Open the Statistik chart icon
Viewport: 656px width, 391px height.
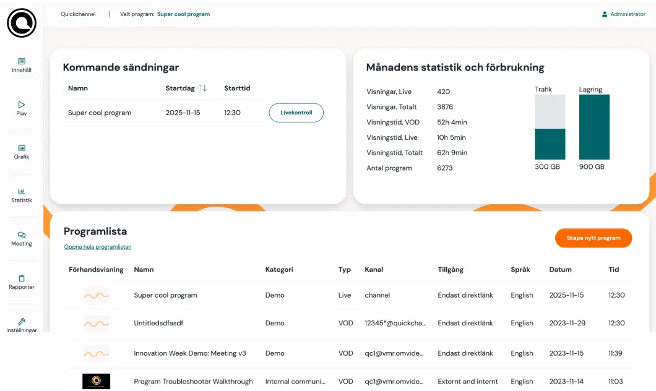22,191
